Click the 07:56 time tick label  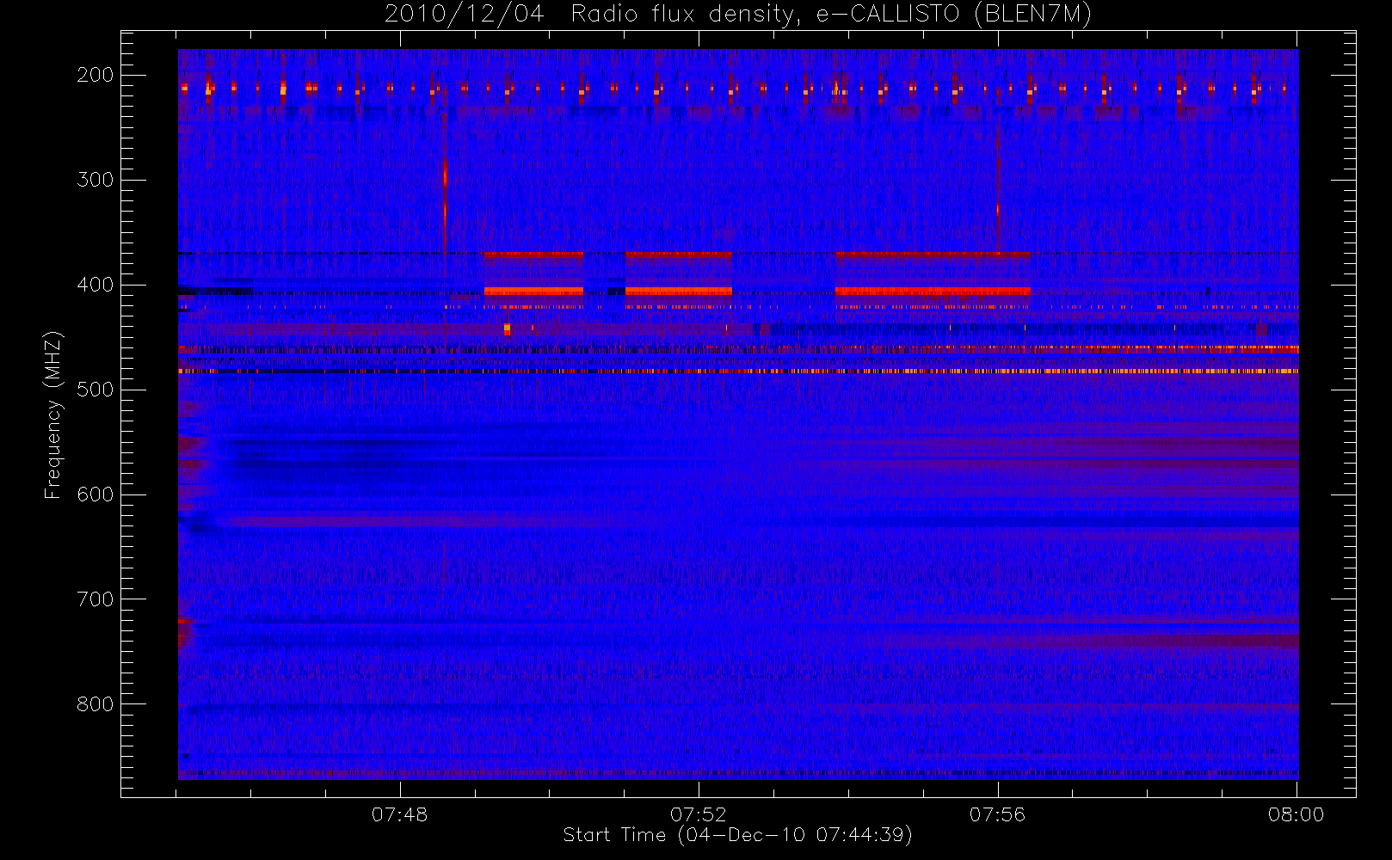click(x=998, y=814)
